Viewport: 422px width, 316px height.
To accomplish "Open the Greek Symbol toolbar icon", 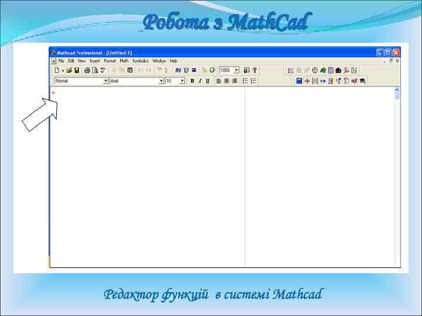I will [354, 81].
